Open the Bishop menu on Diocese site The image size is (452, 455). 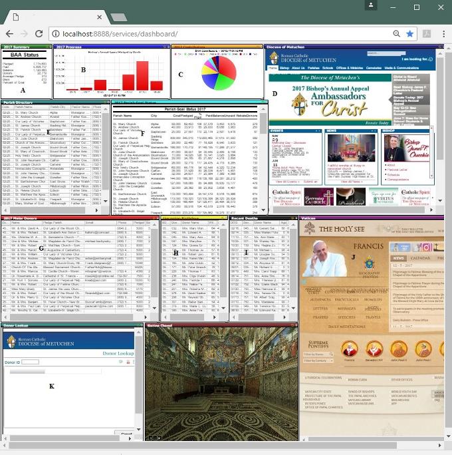(284, 68)
